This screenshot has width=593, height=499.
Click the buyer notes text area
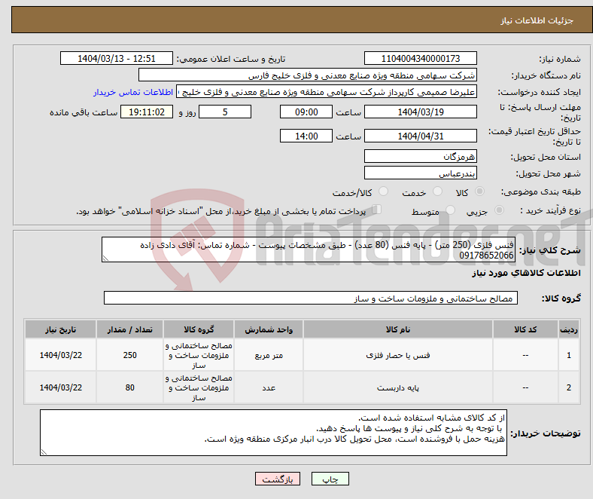point(273,433)
